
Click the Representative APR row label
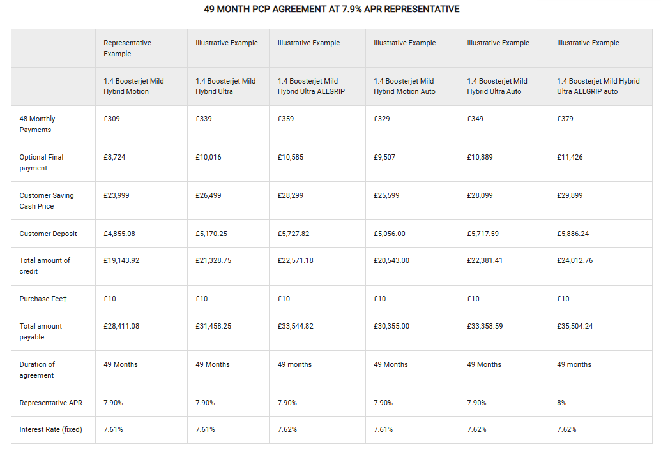pyautogui.click(x=50, y=403)
